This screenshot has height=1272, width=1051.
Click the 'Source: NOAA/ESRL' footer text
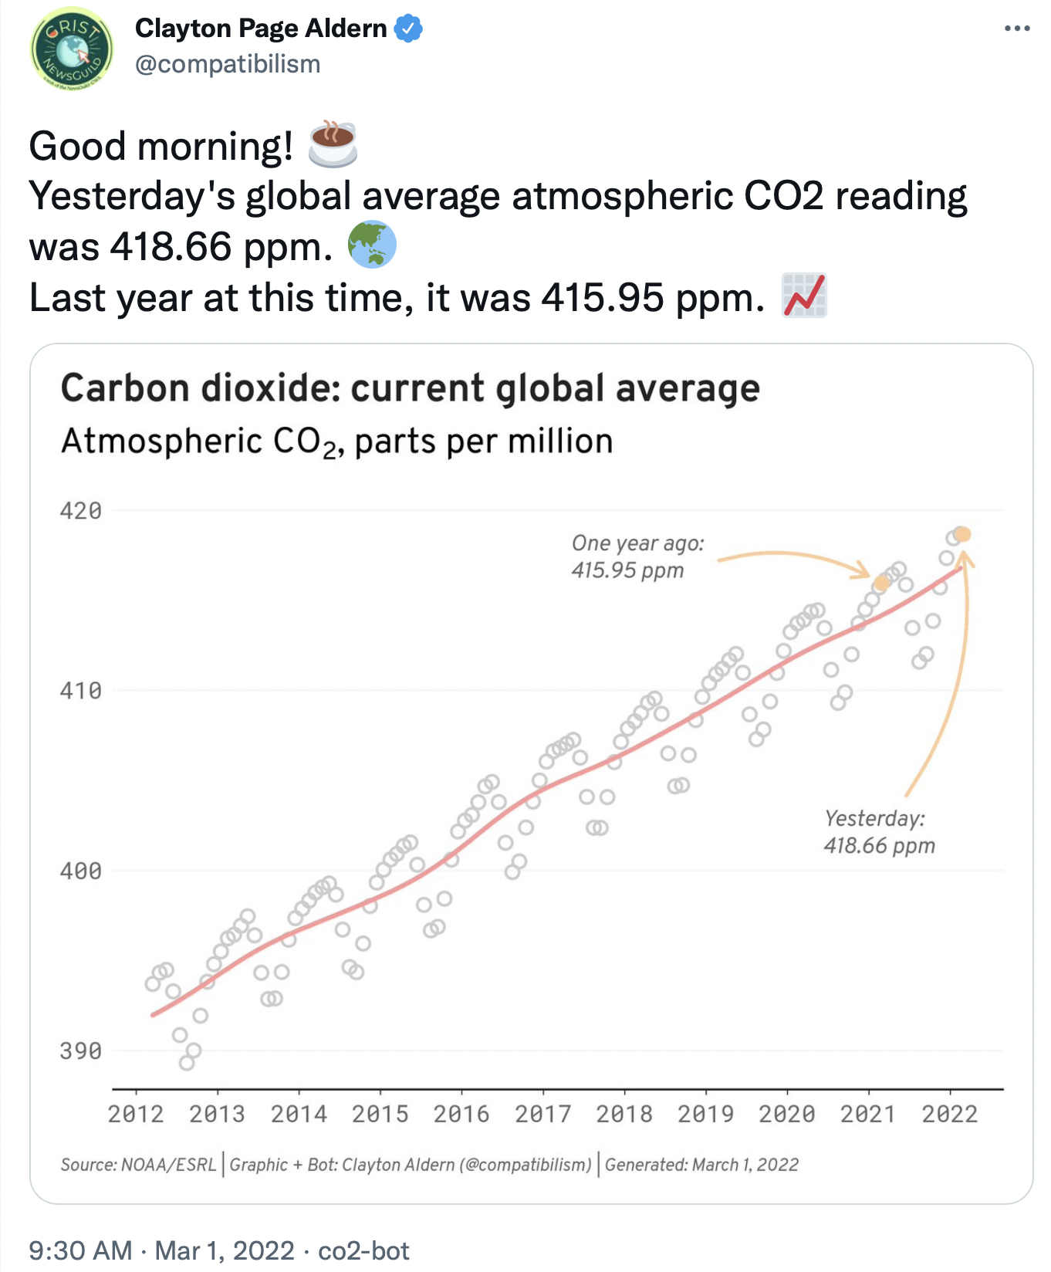(138, 1165)
